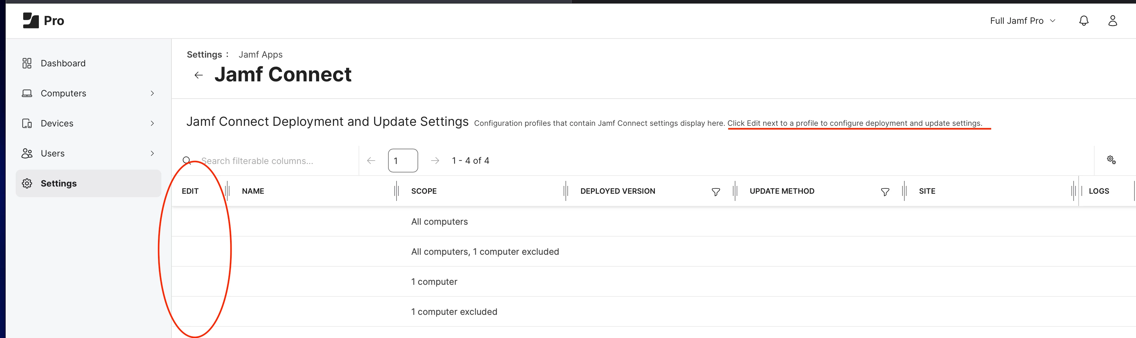1136x338 pixels.
Task: Click the EDIT column header
Action: (x=190, y=191)
